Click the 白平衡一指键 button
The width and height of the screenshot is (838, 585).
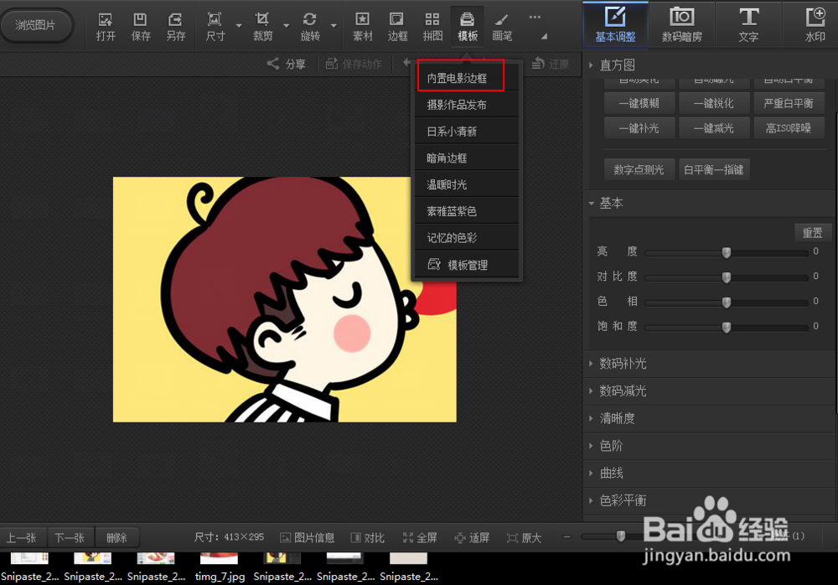tap(714, 169)
